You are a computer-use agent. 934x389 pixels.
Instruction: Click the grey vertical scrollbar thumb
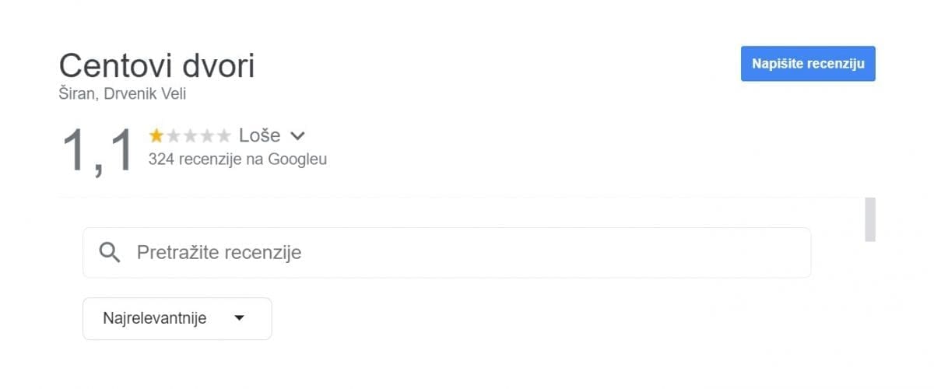point(870,219)
